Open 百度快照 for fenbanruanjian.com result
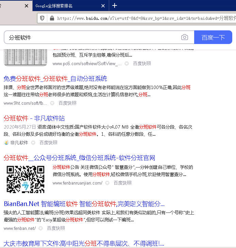 (122, 183)
